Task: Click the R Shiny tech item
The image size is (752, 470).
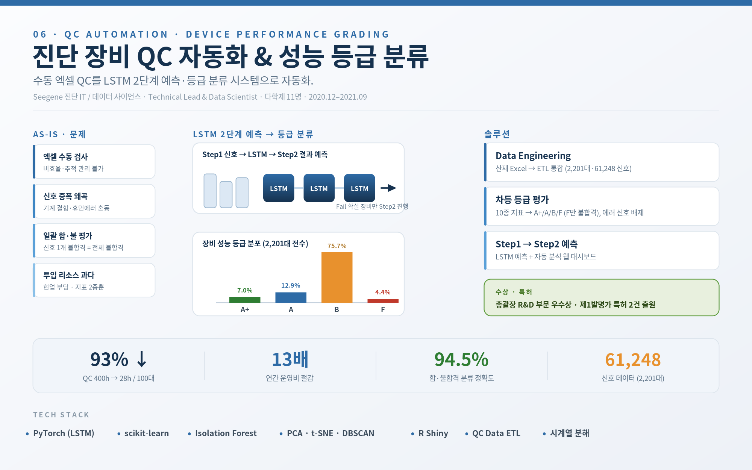Action: [433, 433]
